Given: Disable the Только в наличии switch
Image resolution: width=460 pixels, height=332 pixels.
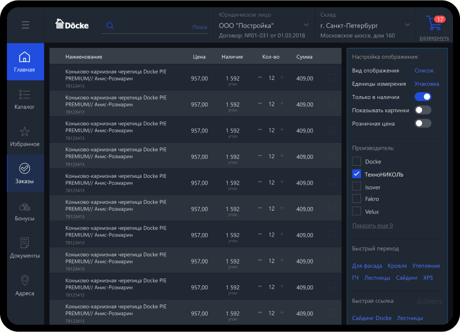Looking at the screenshot, I should click(423, 97).
